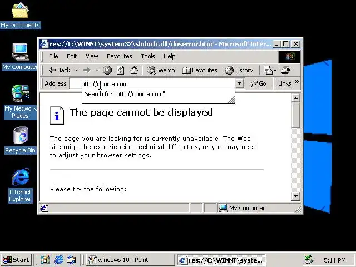Select Recycle Bin desktop icon
This screenshot has height=267, width=356.
click(x=20, y=140)
